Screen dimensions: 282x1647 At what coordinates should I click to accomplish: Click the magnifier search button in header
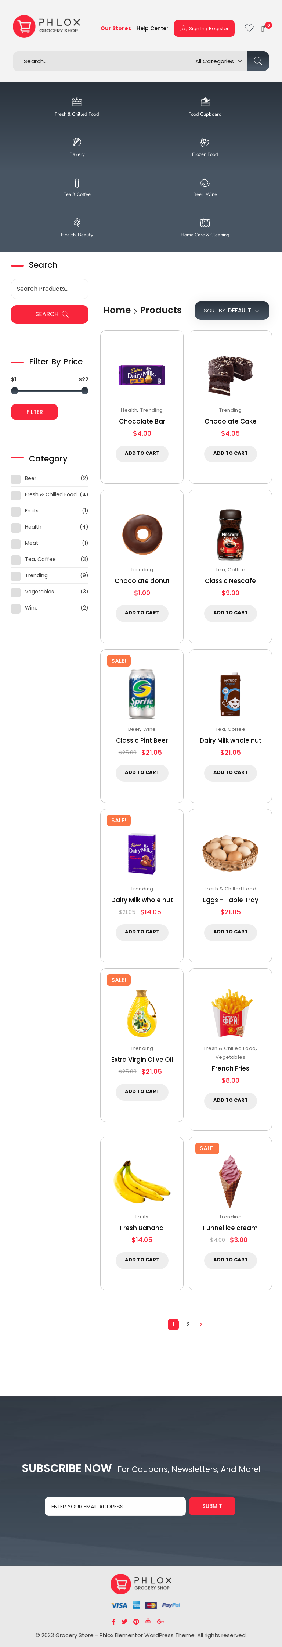coord(258,61)
